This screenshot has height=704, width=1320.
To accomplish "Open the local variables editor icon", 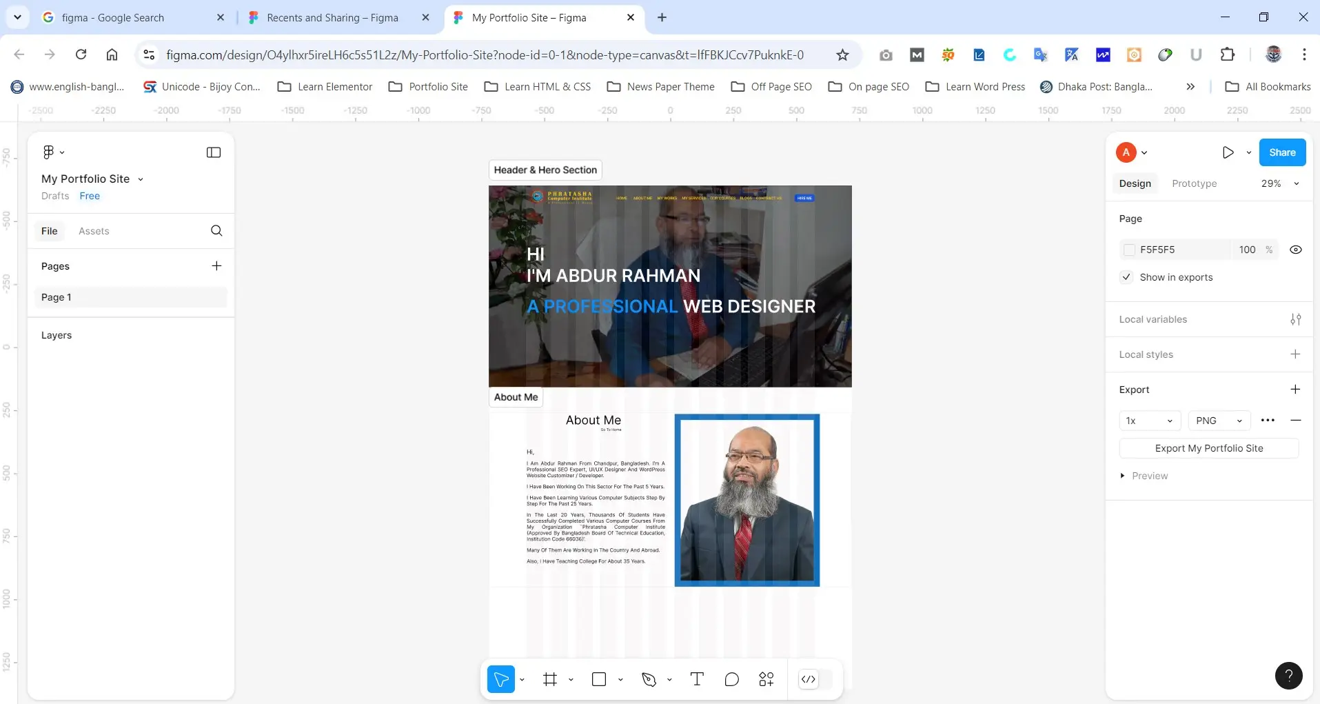I will (1295, 319).
